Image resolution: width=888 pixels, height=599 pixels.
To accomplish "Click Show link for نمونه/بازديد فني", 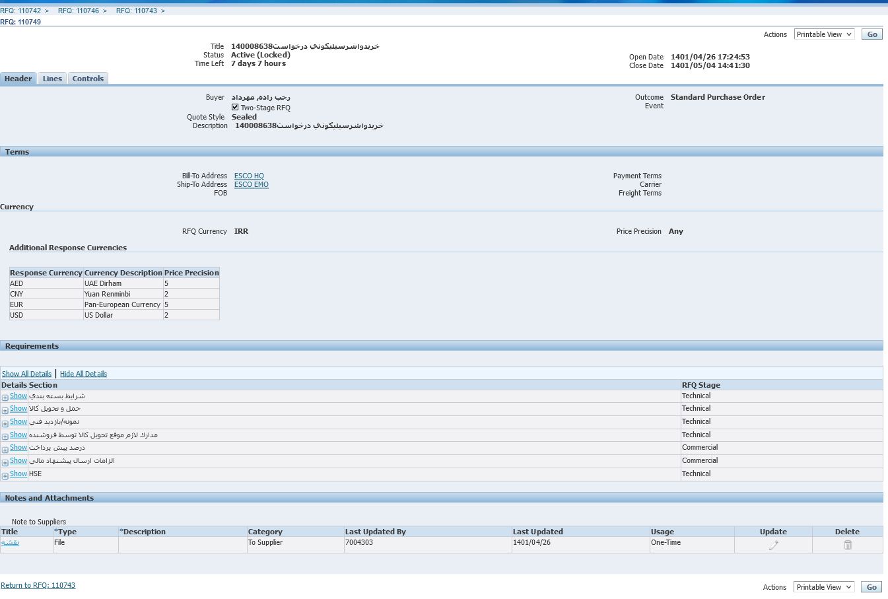I will pyautogui.click(x=18, y=421).
